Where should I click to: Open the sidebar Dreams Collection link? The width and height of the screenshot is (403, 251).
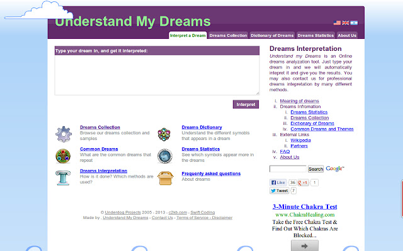click(310, 118)
